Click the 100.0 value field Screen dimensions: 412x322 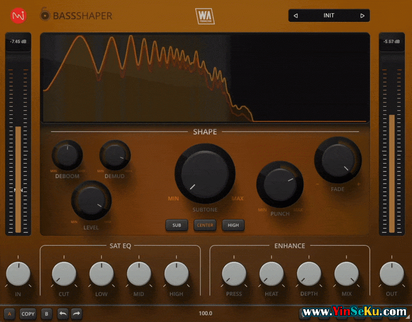(x=205, y=313)
